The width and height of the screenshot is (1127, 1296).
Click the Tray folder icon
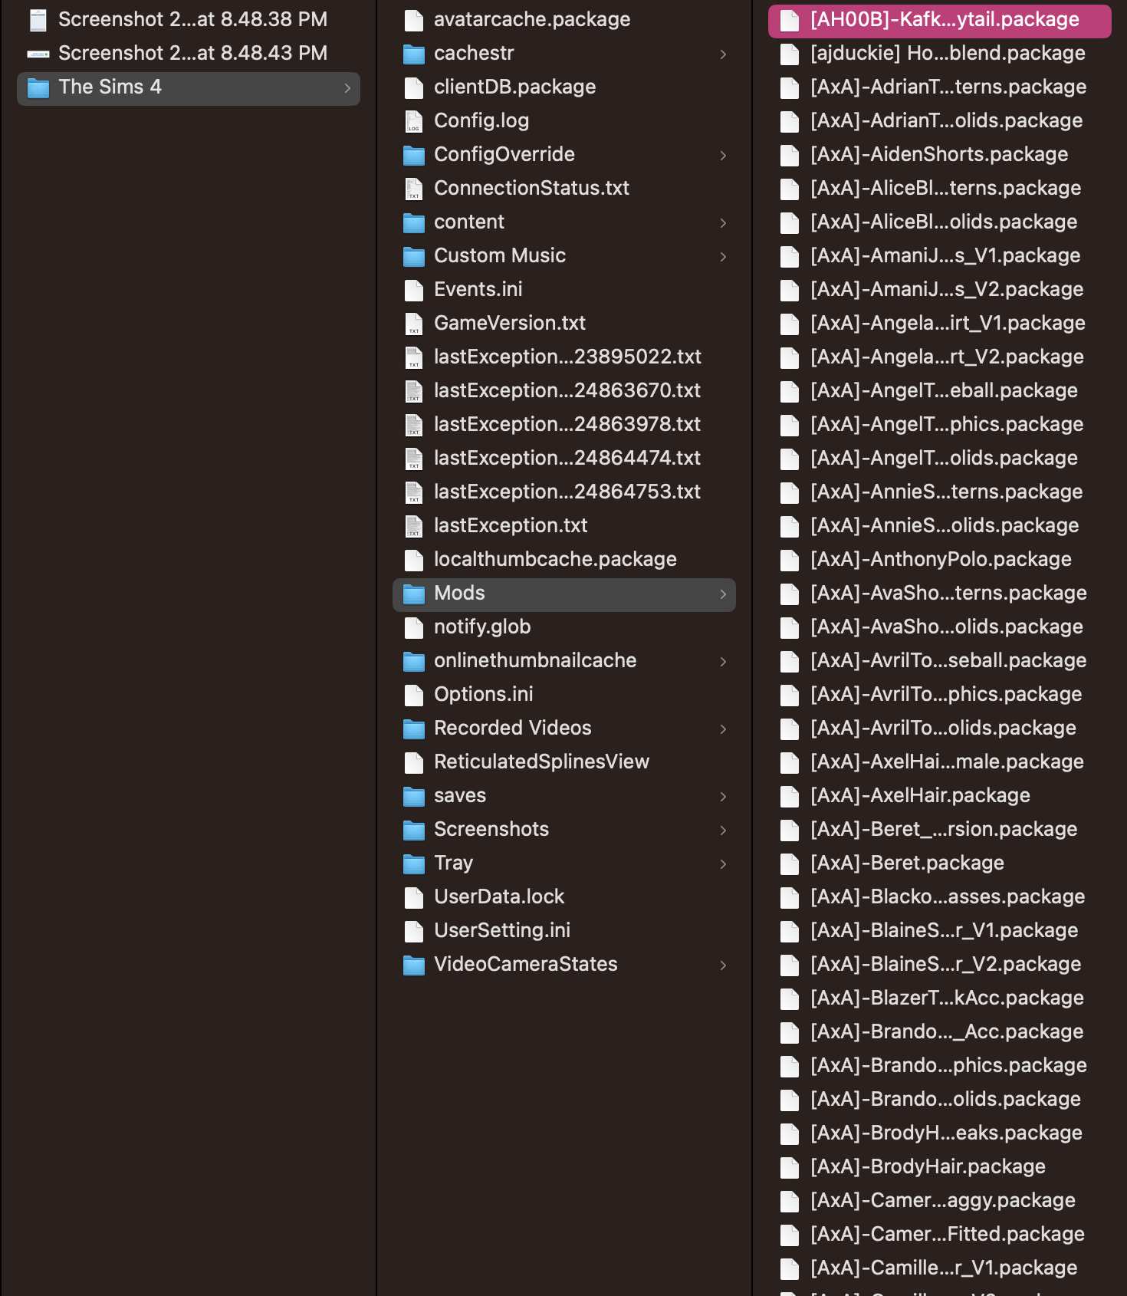[x=414, y=864]
